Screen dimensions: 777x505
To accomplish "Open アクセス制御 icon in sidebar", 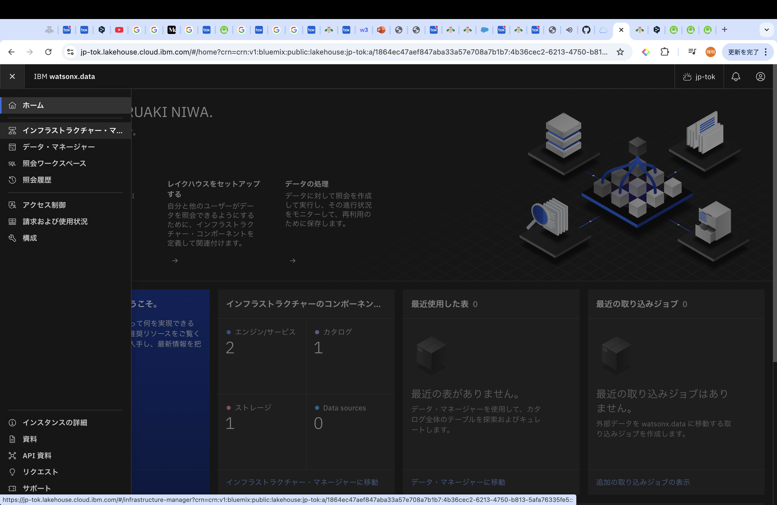I will (12, 205).
